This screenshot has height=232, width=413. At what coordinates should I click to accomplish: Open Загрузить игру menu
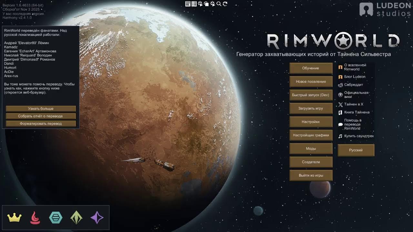[311, 109]
